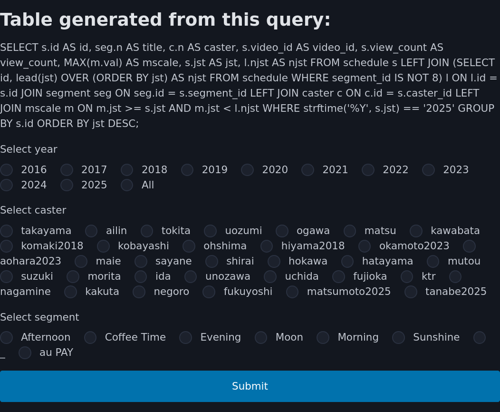The height and width of the screenshot is (412, 500).
Task: Select caster maie
Action: pos(81,261)
